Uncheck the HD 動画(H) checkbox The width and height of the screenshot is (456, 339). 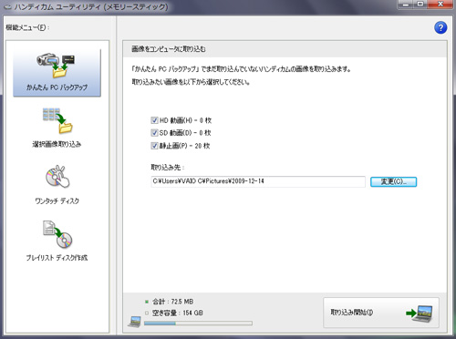coord(154,120)
